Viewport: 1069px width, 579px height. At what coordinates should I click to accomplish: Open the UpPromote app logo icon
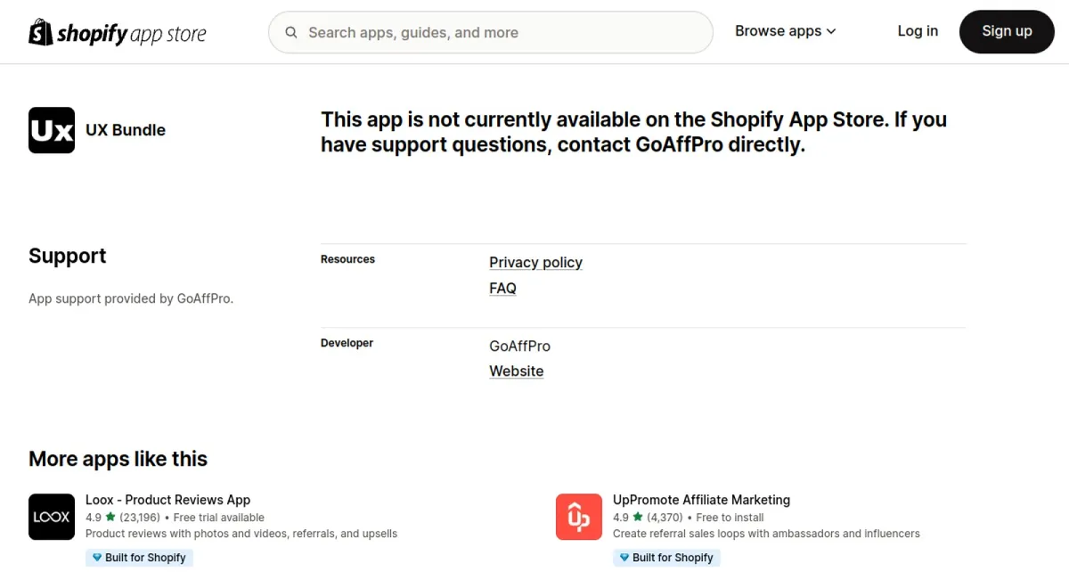click(x=579, y=517)
